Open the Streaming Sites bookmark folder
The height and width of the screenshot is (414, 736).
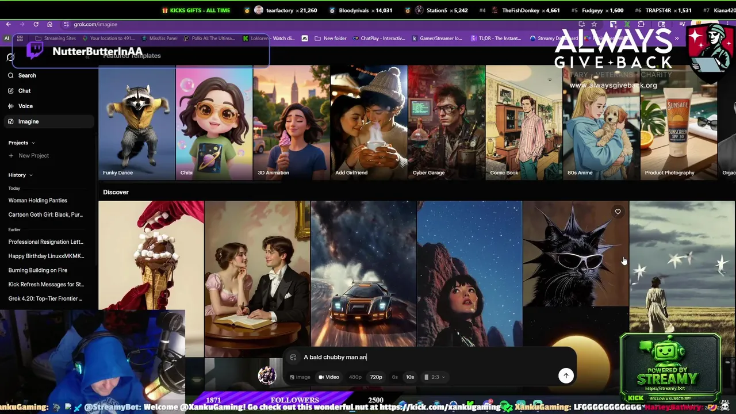coord(56,39)
